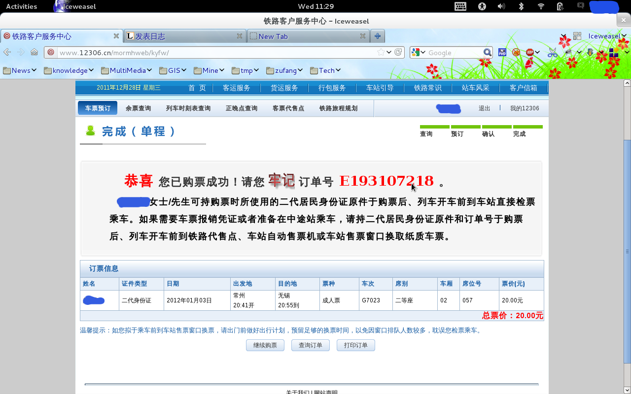631x394 pixels.
Task: Open 行包服务 in site navigation
Action: pos(332,88)
